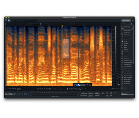
Task: Open the Module Chain
Action: 127,26
